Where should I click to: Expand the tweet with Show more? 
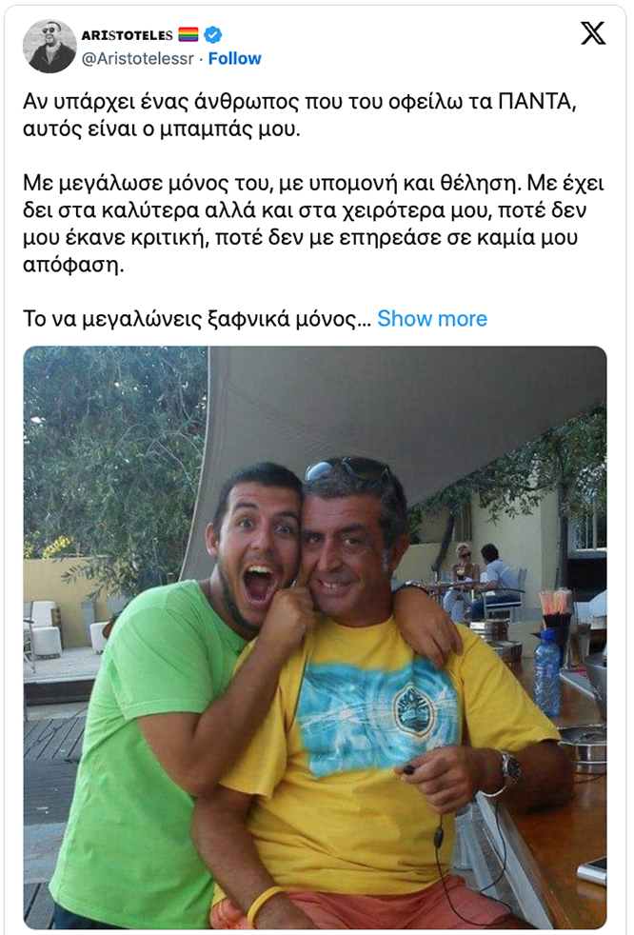pos(432,318)
